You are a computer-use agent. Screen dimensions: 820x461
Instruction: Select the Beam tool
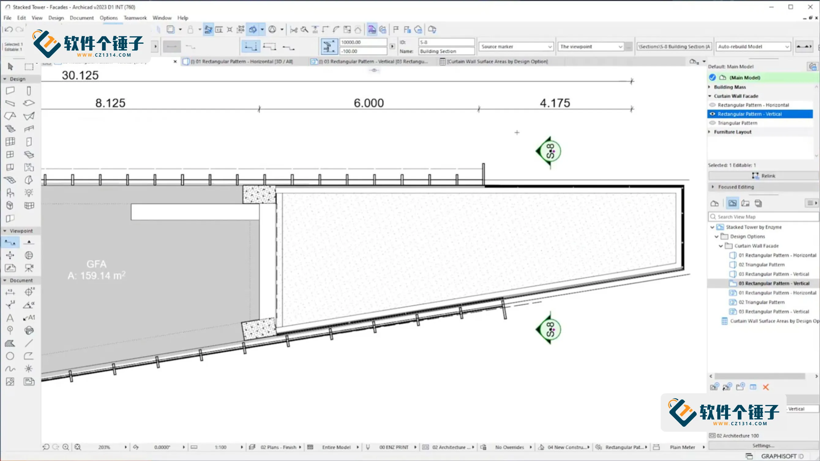(x=10, y=103)
